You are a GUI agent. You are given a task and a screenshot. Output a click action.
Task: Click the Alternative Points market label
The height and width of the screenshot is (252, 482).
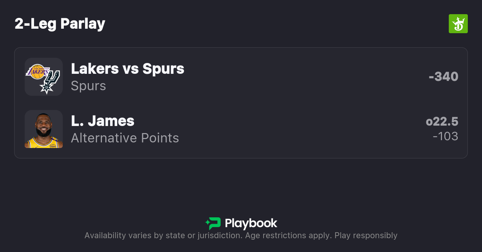point(125,138)
